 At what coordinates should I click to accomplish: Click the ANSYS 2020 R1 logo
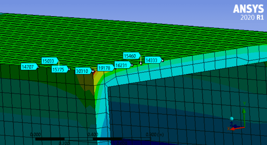tap(248, 13)
